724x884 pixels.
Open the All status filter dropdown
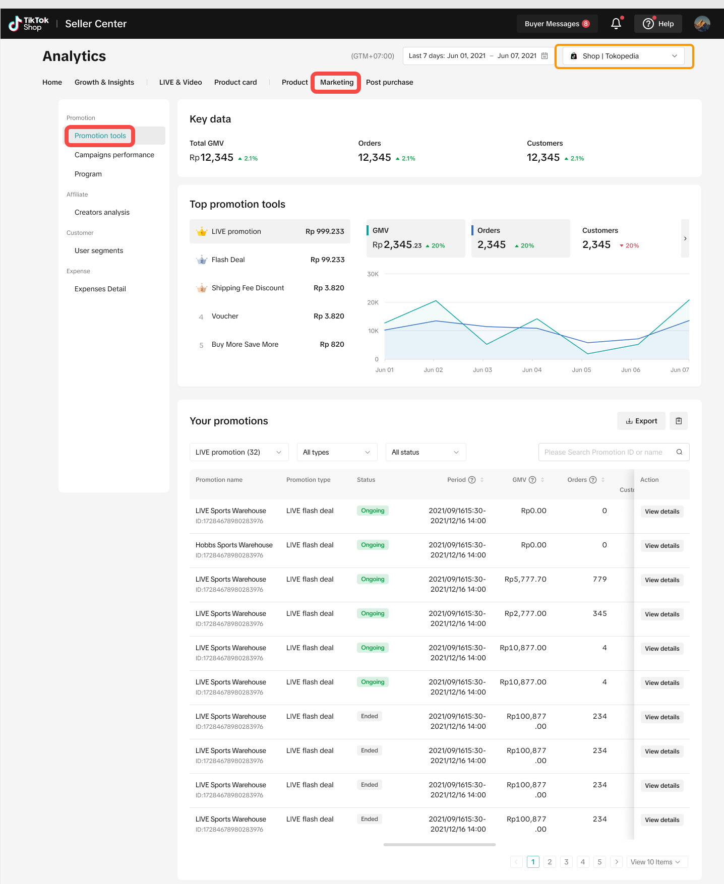426,452
